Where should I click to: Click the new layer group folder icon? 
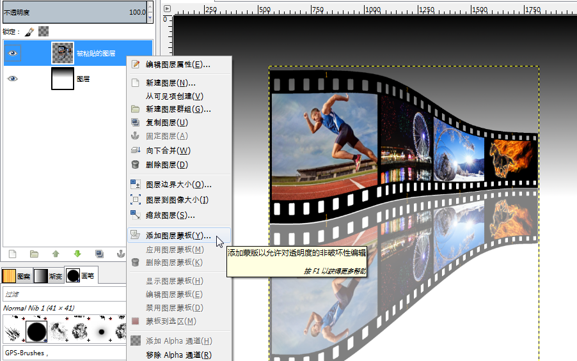[34, 254]
